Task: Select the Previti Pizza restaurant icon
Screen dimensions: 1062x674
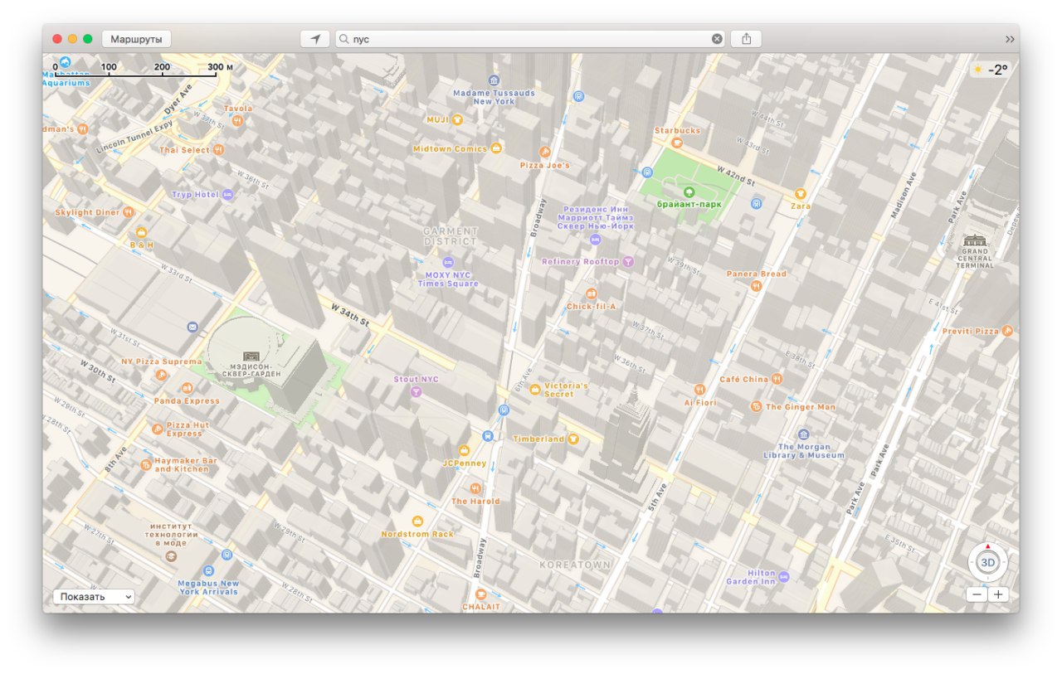Action: tap(1007, 331)
